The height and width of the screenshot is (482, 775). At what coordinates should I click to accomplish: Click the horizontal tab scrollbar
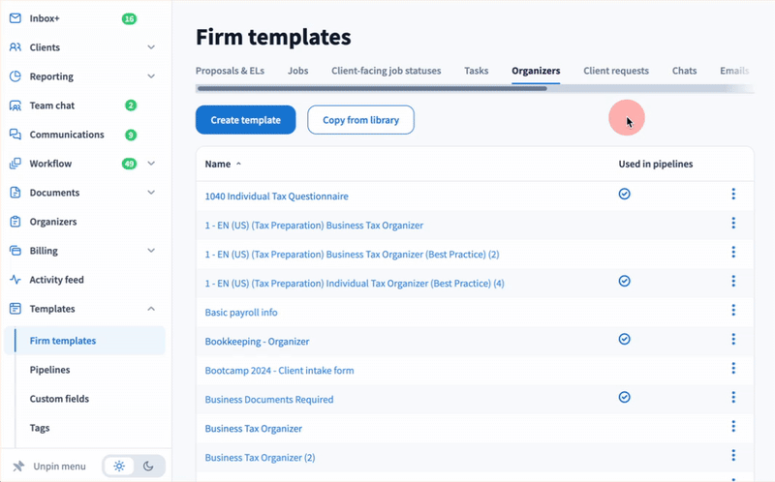371,88
